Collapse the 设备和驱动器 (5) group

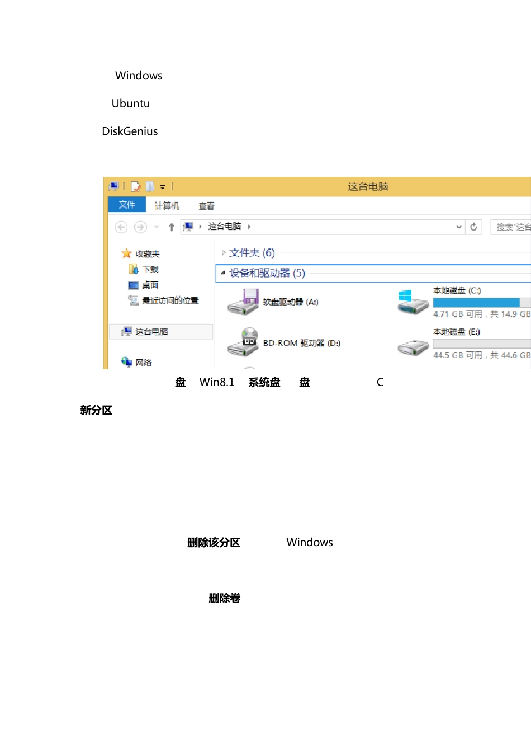(223, 273)
